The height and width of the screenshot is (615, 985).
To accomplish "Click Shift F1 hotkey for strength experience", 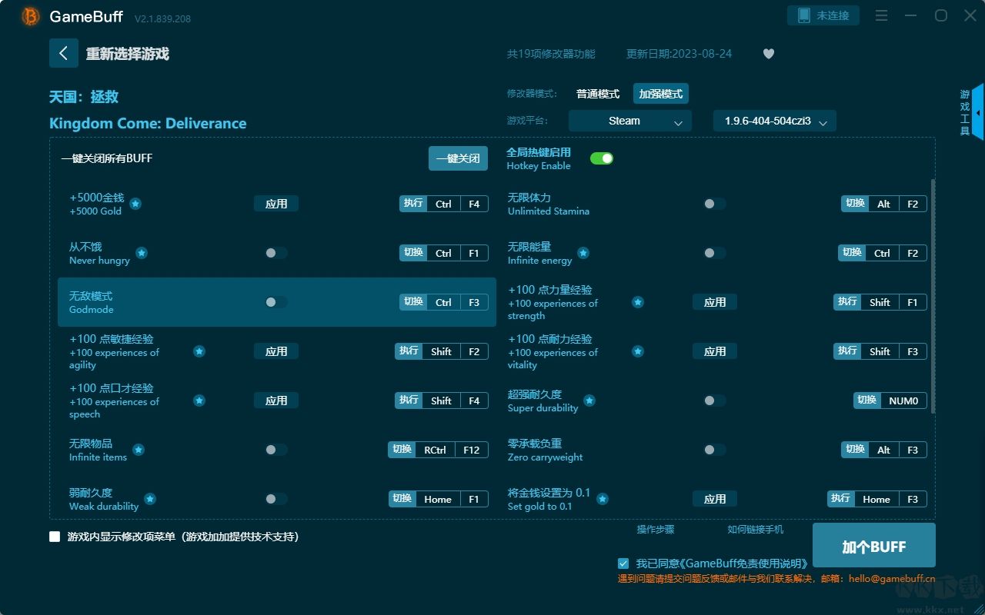I will (x=880, y=302).
